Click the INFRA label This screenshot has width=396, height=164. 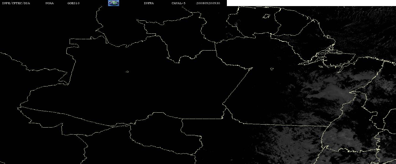pyautogui.click(x=149, y=3)
